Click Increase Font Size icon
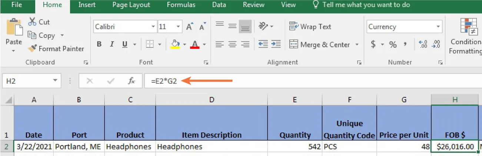Image resolution: width=482 pixels, height=156 pixels. tap(190, 27)
